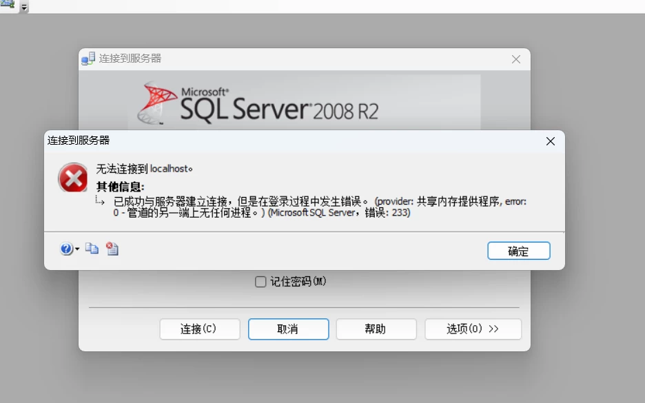
Task: Click the 连接(C) button
Action: pyautogui.click(x=200, y=329)
